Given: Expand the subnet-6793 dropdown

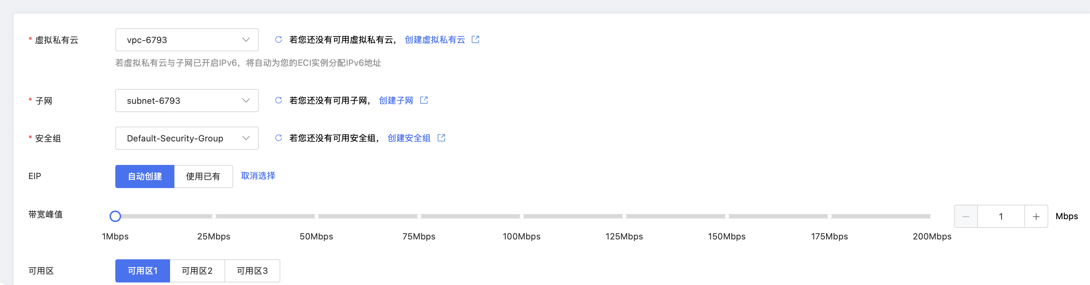Looking at the screenshot, I should [x=187, y=101].
